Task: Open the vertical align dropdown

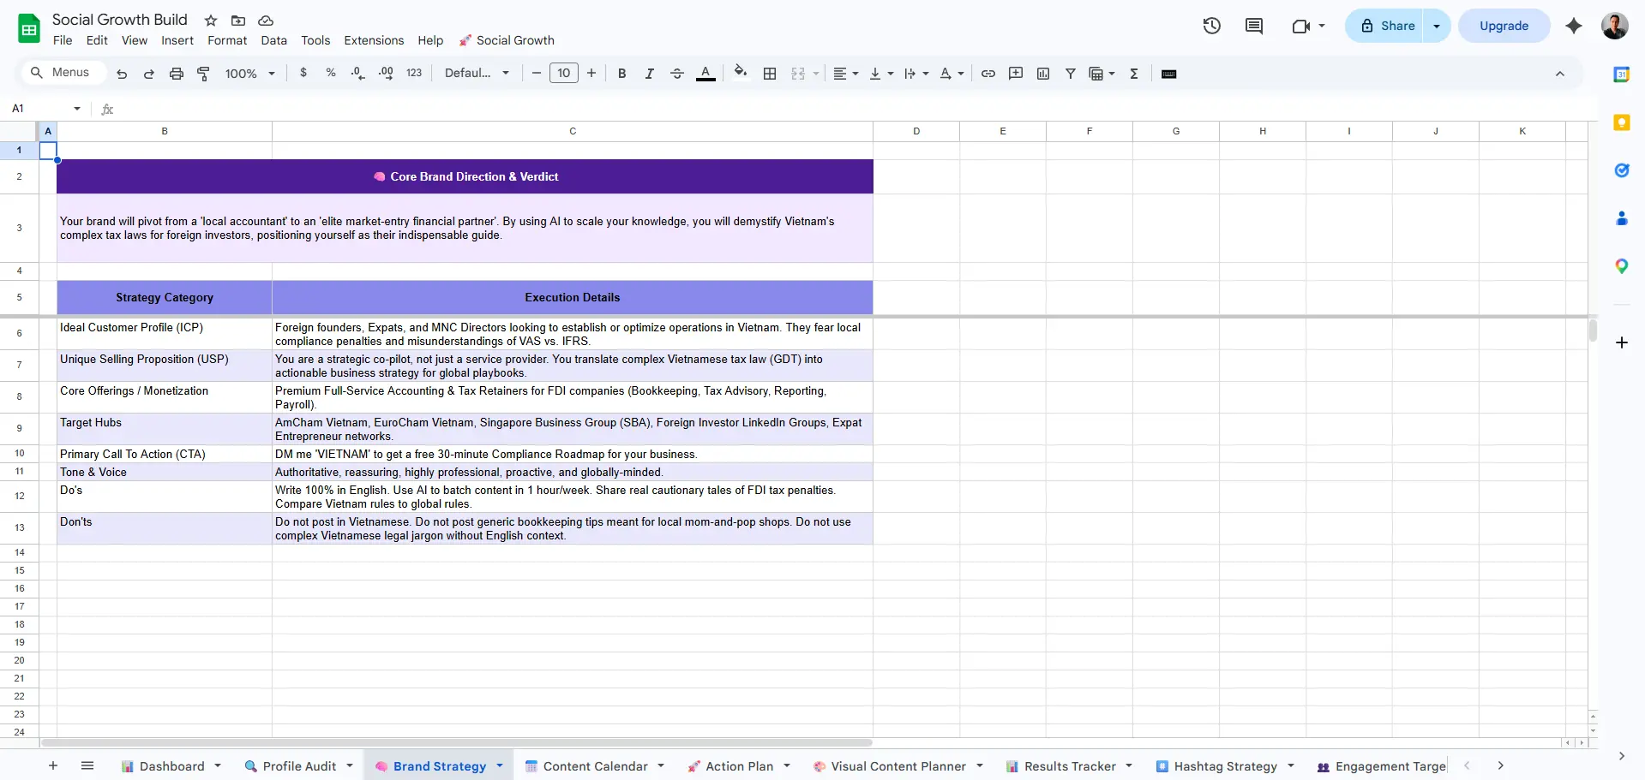Action: (x=881, y=74)
